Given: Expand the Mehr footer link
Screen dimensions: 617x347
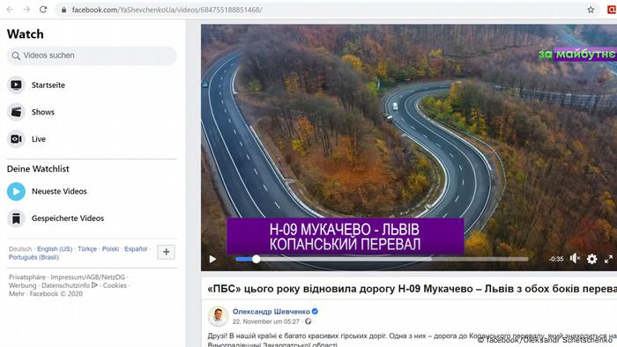Looking at the screenshot, I should click(x=17, y=293).
